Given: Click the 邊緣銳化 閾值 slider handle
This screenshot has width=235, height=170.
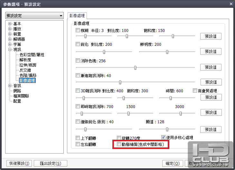Looking at the screenshot, I should (167, 129).
